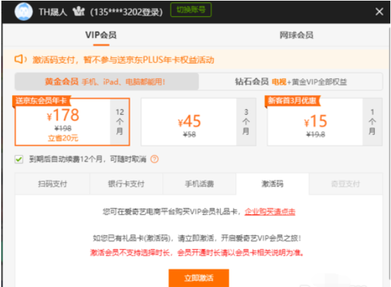391x287 pixels.
Task: Click the strikethrough ¥198 original price
Action: 63,128
